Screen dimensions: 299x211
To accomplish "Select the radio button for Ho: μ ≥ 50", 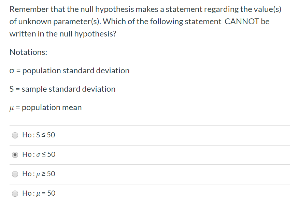I will click(x=15, y=174).
